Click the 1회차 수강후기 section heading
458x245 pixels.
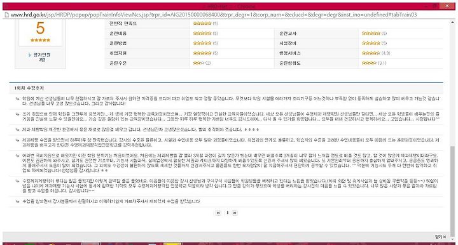(x=29, y=88)
